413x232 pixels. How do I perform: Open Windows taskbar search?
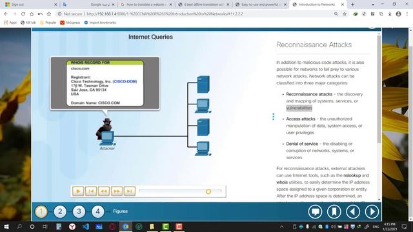(19, 226)
